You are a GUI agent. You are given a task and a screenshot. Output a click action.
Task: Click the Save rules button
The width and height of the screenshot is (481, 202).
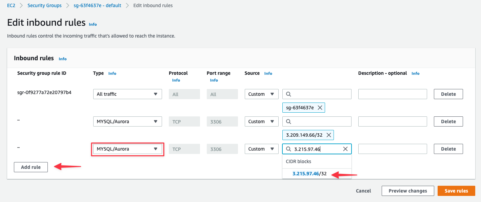456,190
